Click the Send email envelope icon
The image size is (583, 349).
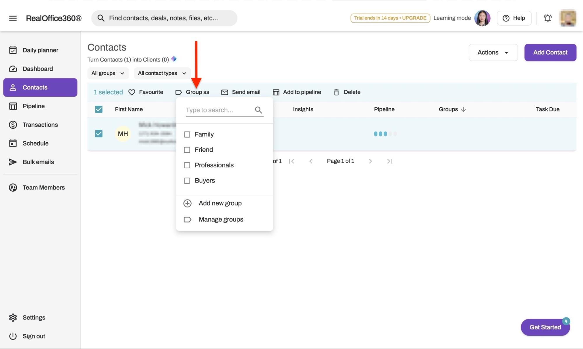(x=225, y=92)
